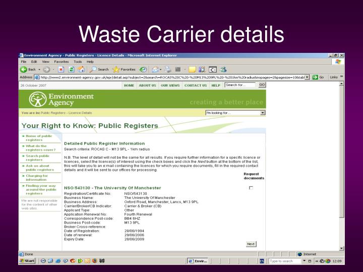Click the colorful tray icon beside the clock
The image size is (363, 272).
tap(328, 261)
